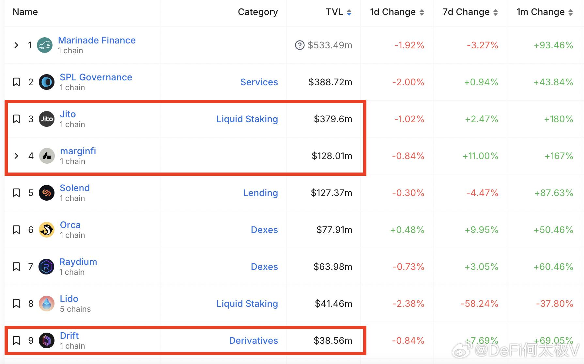Open Orca's Dexes category link

264,230
